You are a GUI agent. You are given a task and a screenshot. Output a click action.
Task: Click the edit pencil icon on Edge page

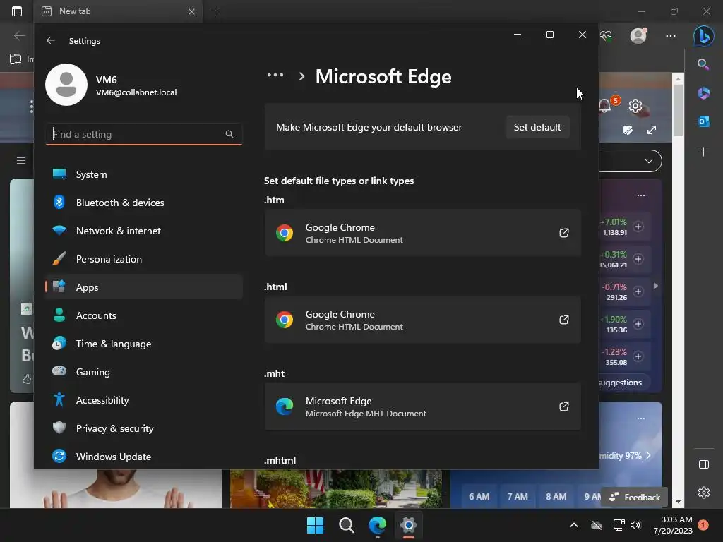point(628,130)
